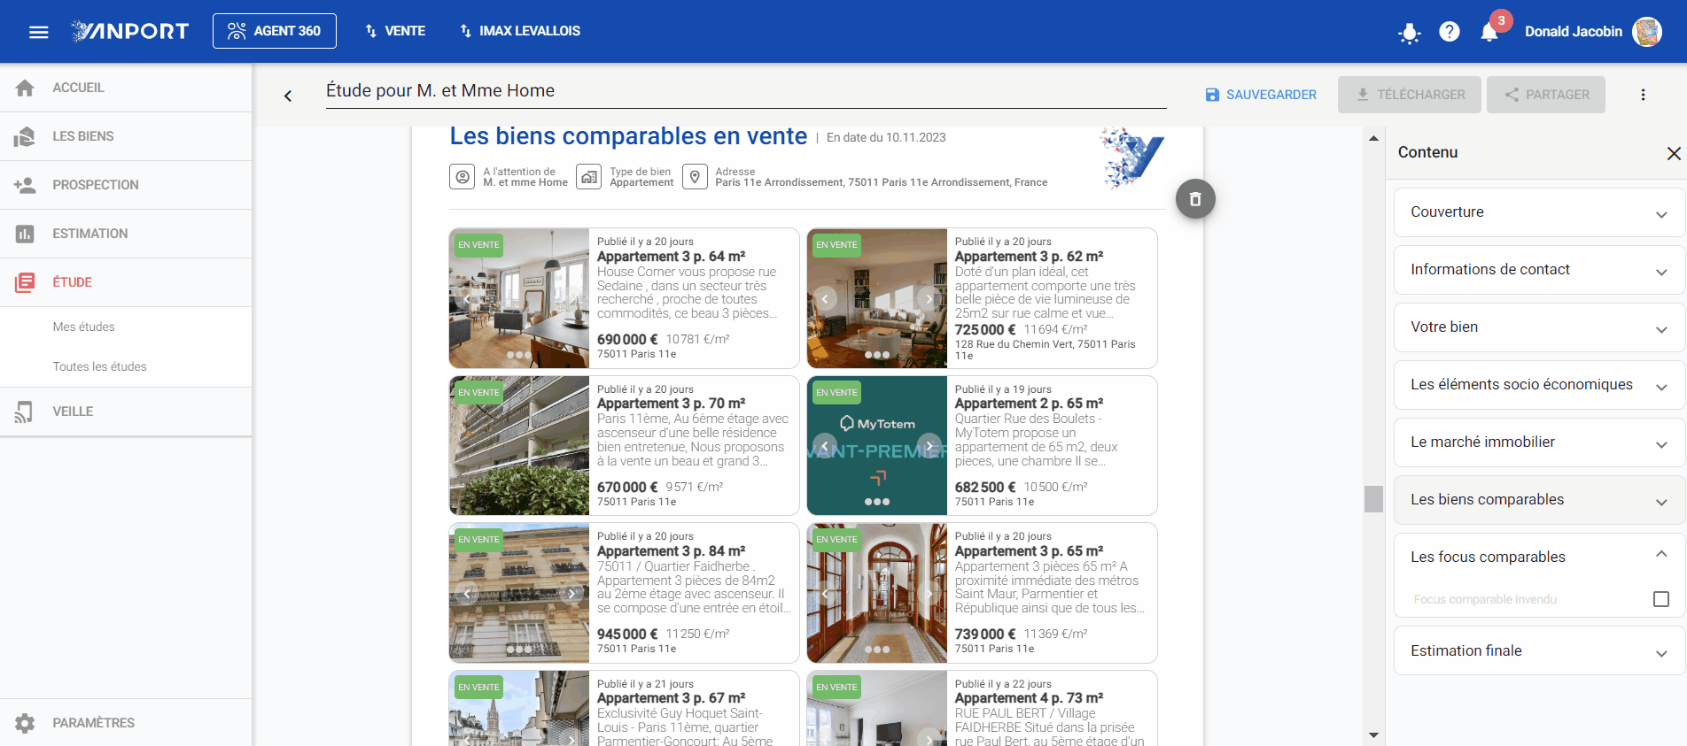The width and height of the screenshot is (1687, 746).
Task: Click the scroll down arrow of document
Action: pyautogui.click(x=1373, y=734)
